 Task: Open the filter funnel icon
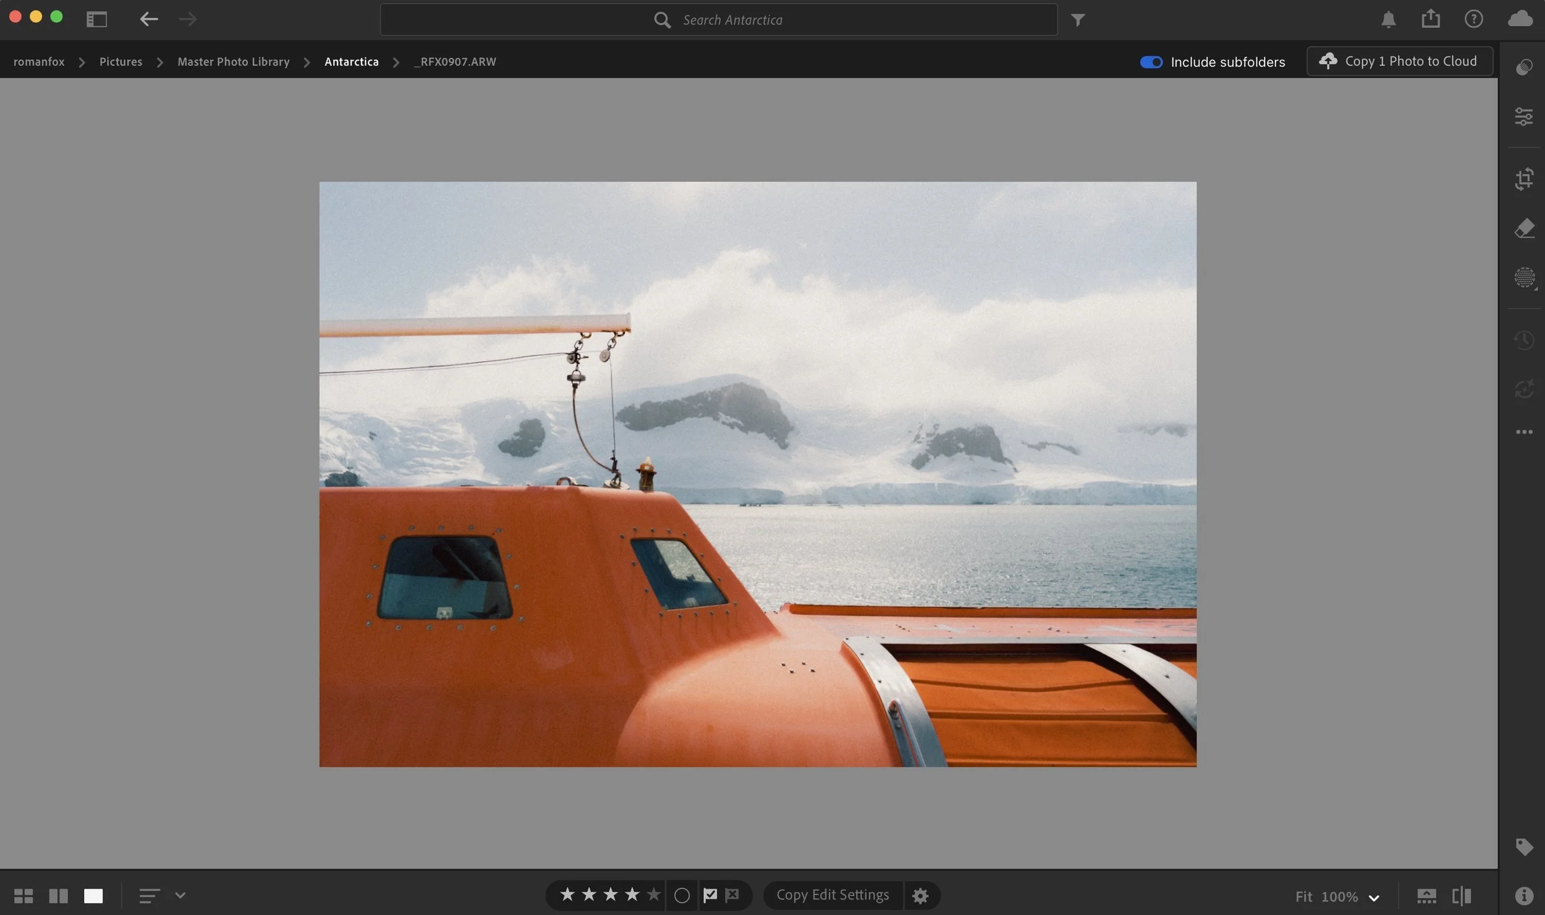pyautogui.click(x=1078, y=20)
